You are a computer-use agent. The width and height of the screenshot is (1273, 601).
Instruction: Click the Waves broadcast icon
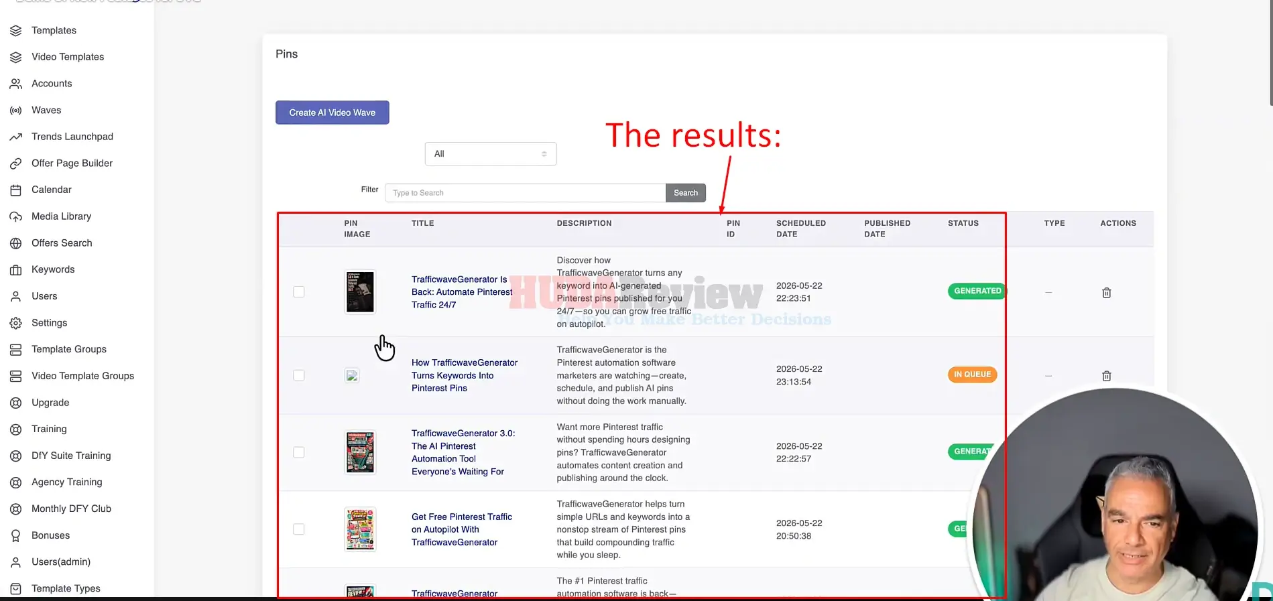(16, 111)
